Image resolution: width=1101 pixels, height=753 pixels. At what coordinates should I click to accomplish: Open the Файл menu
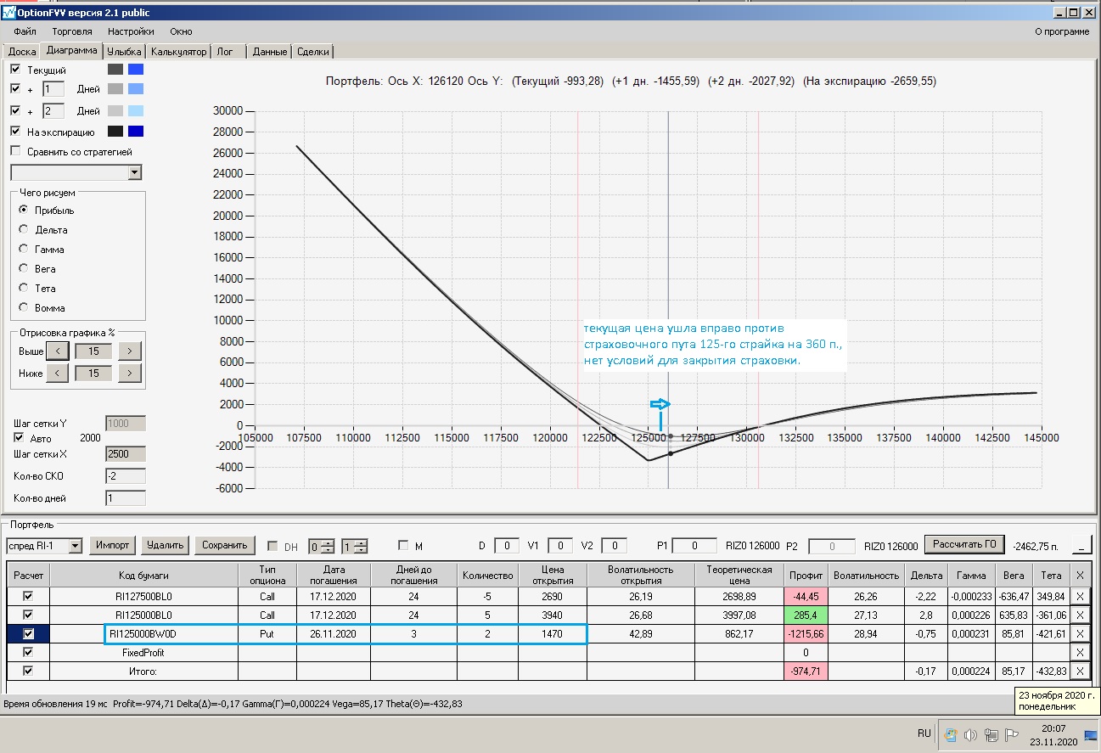(25, 31)
